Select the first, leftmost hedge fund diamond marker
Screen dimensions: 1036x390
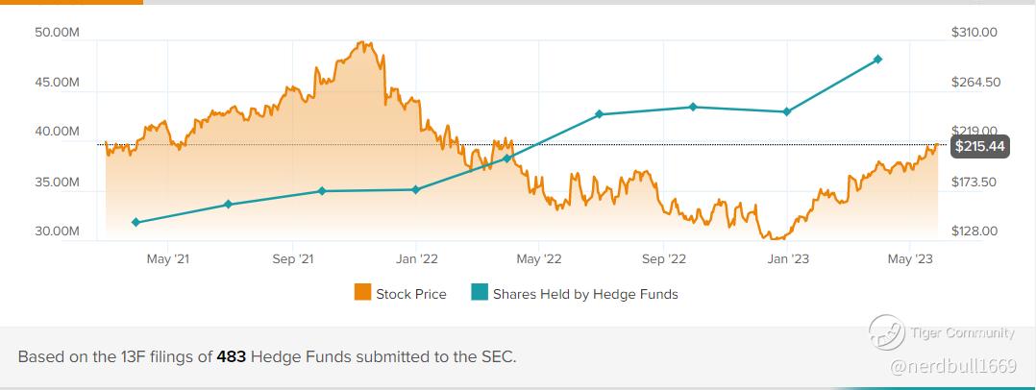click(136, 222)
